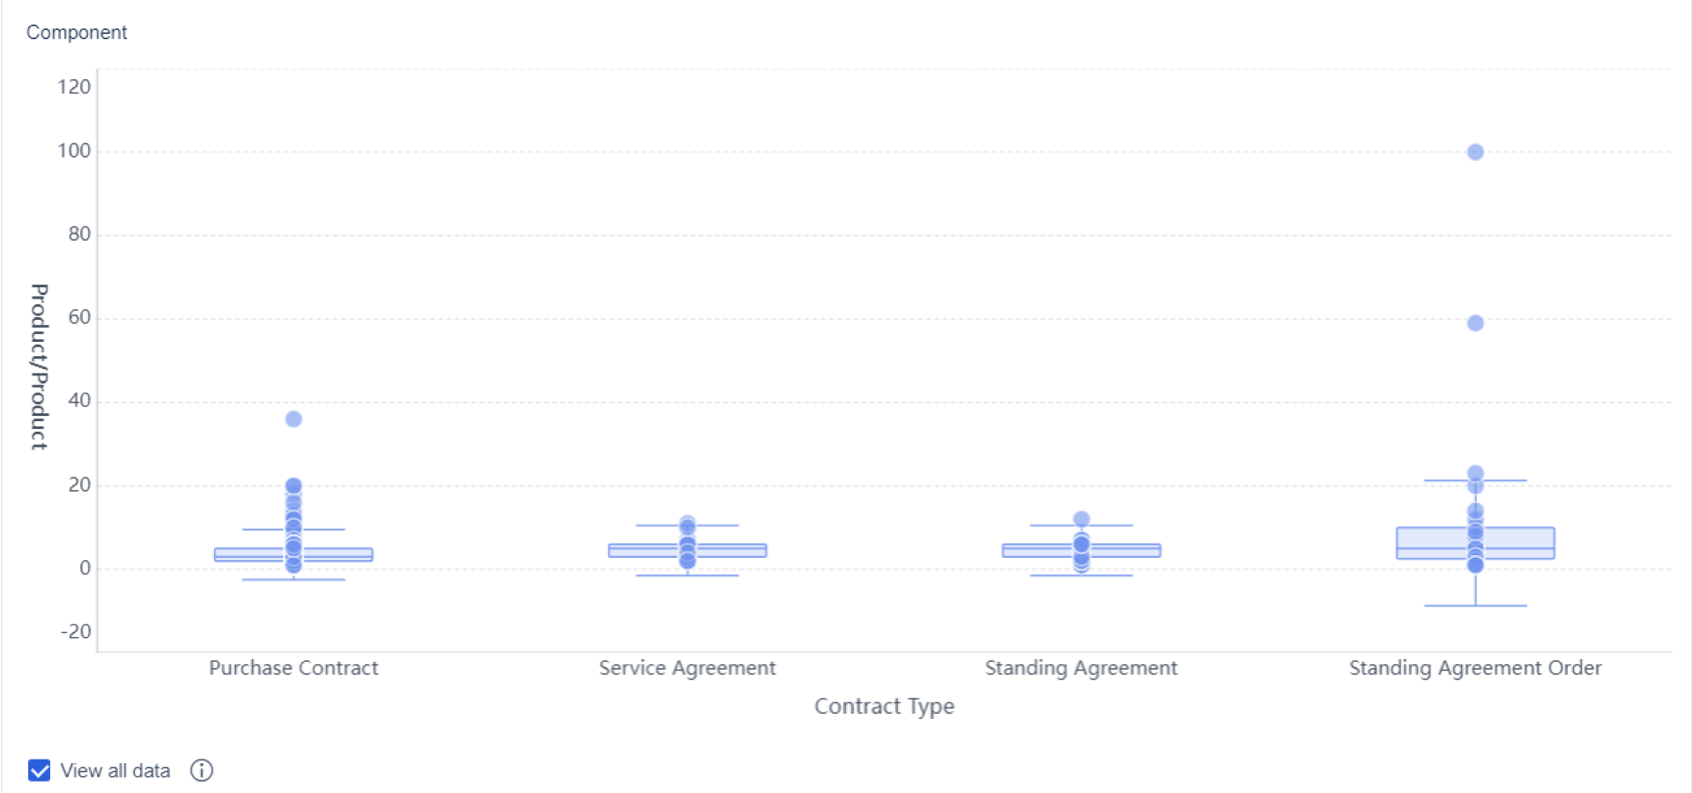Click the left half of the Purchase Contract box
The height and width of the screenshot is (793, 1692).
(247, 554)
